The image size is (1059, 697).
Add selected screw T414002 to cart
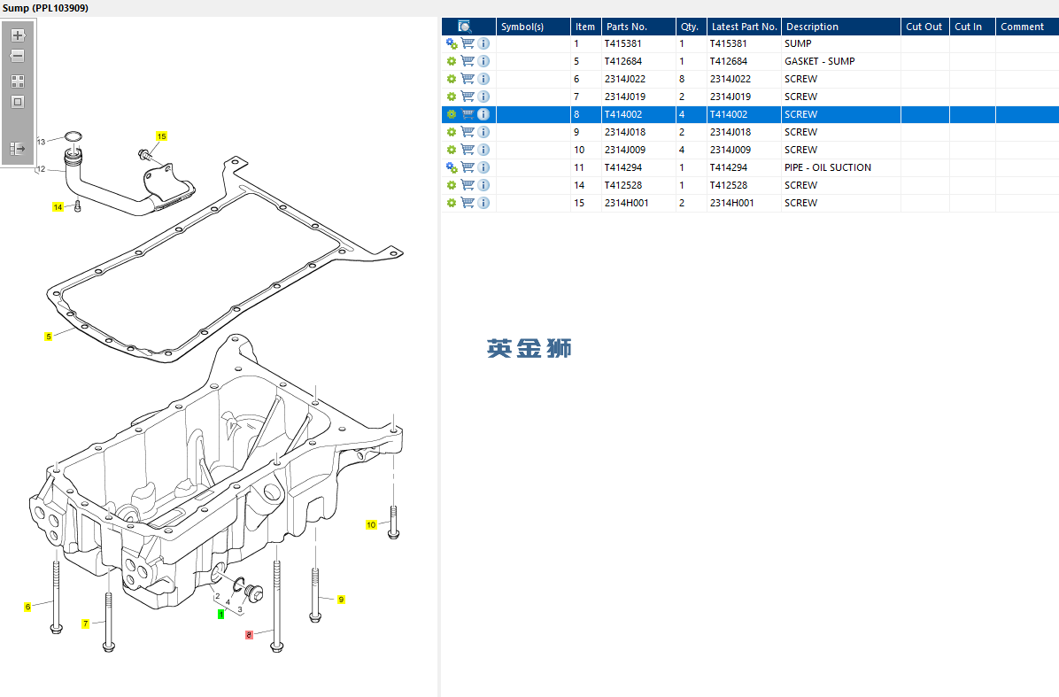pyautogui.click(x=468, y=114)
